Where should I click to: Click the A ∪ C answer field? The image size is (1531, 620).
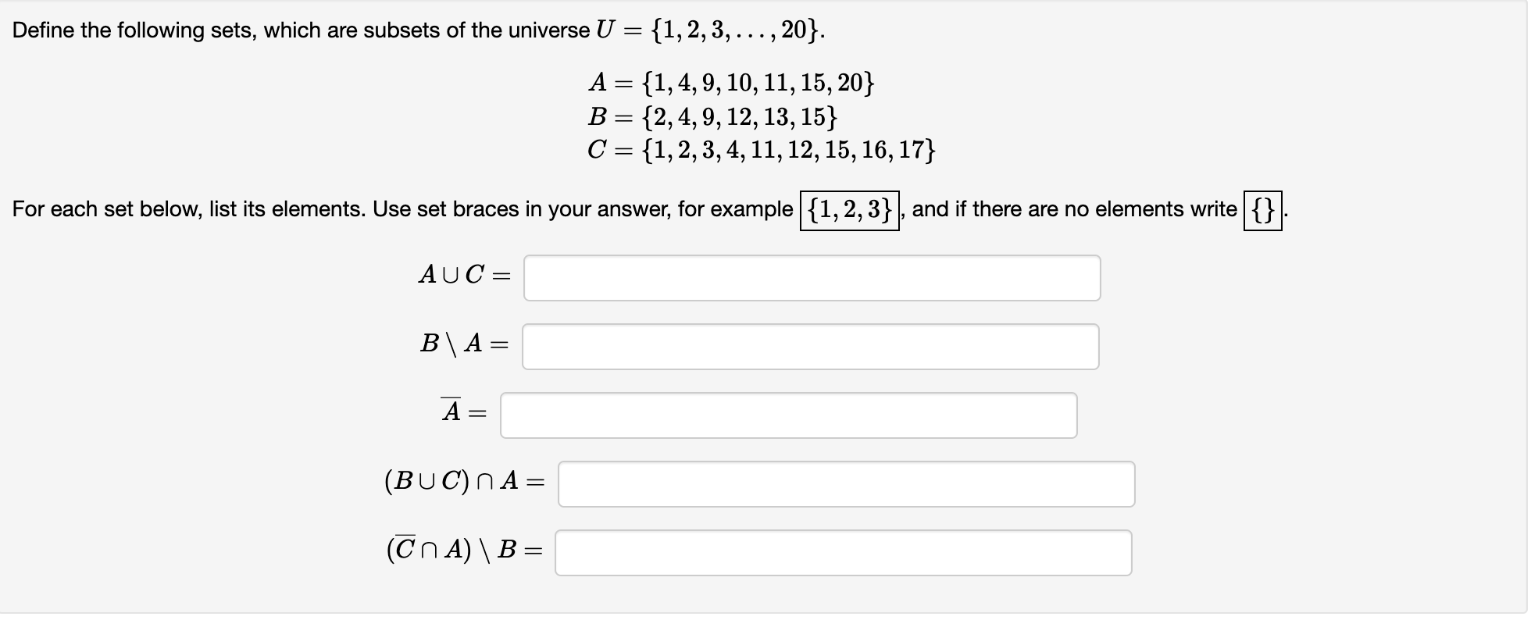811,277
